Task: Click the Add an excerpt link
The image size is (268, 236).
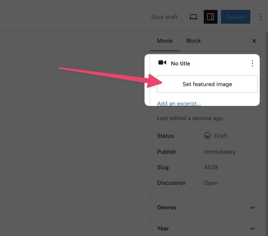Action: coord(179,103)
